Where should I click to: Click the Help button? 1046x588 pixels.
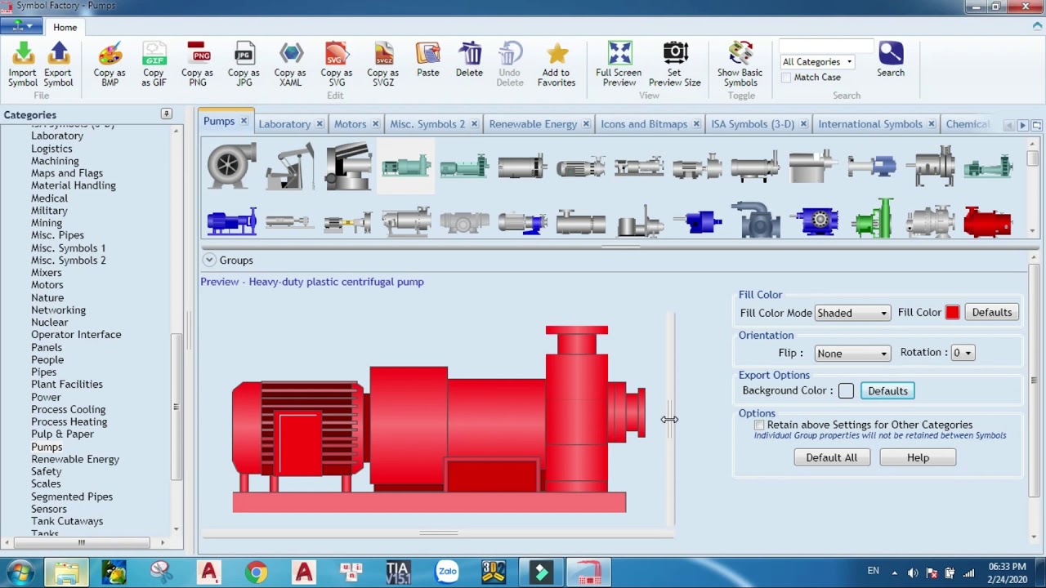pyautogui.click(x=918, y=457)
